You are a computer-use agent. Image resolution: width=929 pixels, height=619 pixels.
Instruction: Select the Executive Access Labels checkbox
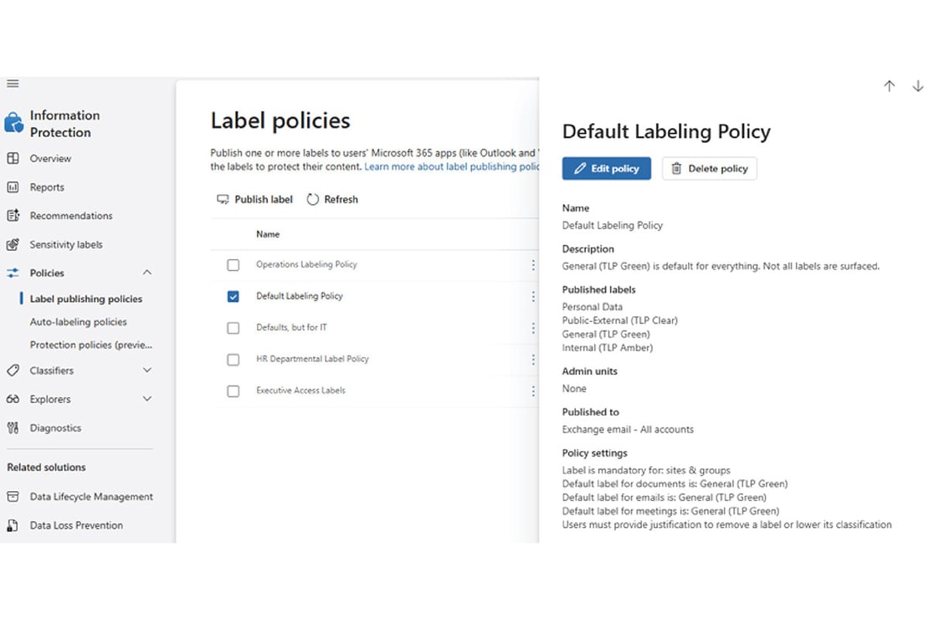click(233, 390)
